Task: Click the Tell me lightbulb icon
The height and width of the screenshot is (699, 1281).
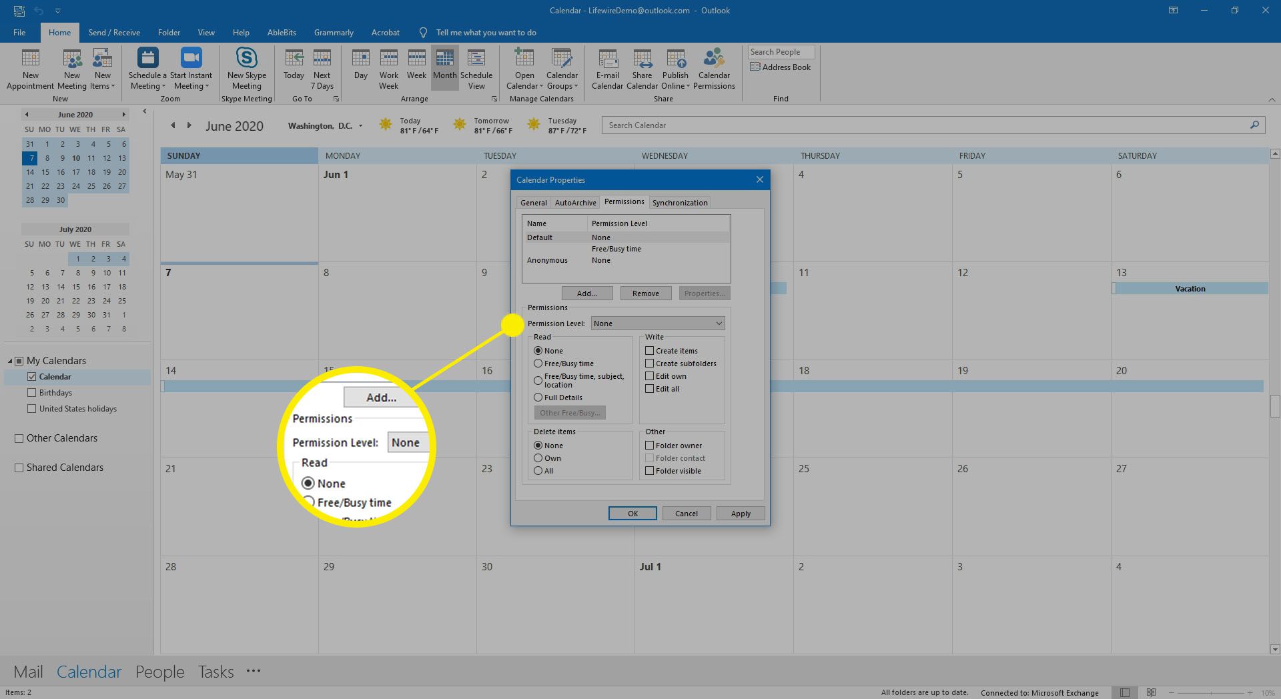Action: [423, 33]
